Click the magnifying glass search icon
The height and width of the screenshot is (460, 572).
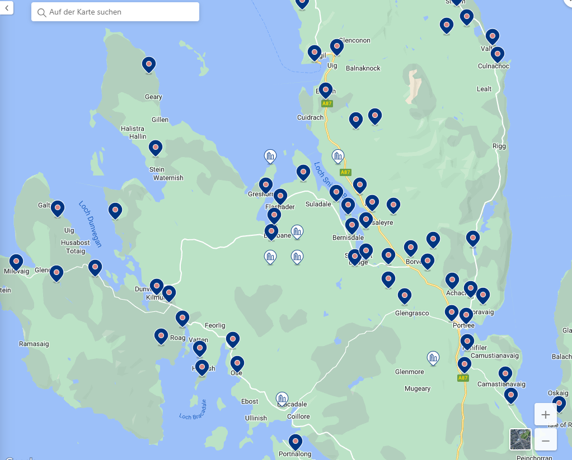pos(41,12)
